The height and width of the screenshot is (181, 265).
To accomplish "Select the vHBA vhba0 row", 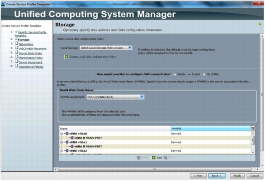I will [155, 133].
